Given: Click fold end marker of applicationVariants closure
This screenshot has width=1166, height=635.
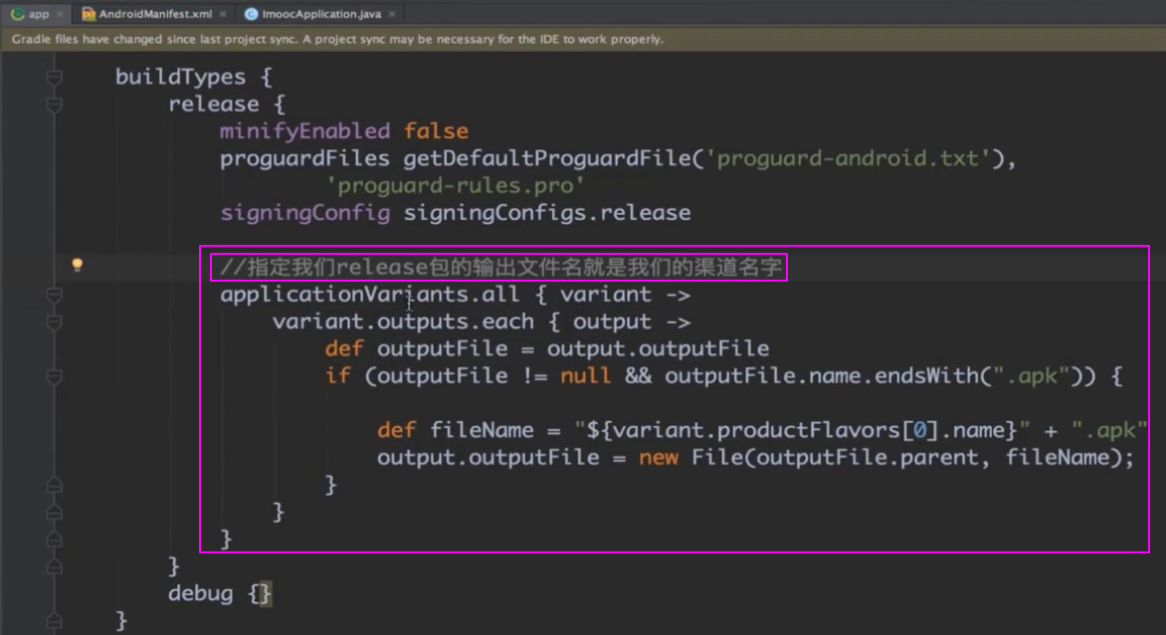Looking at the screenshot, I should [55, 539].
